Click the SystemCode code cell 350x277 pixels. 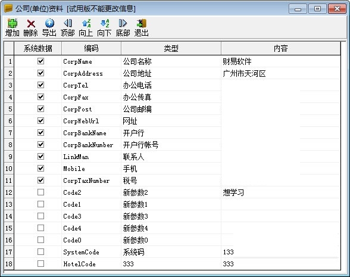coord(91,252)
